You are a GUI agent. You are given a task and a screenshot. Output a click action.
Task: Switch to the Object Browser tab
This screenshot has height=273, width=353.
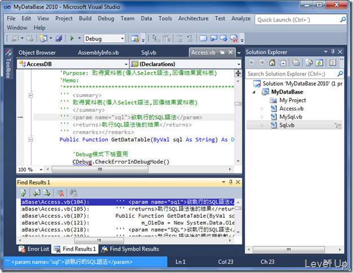[37, 52]
